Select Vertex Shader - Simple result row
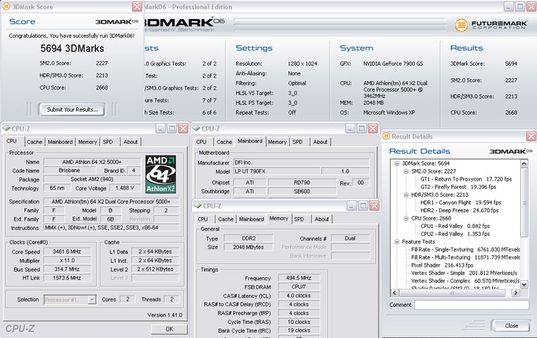The height and width of the screenshot is (338, 537). coord(464,273)
